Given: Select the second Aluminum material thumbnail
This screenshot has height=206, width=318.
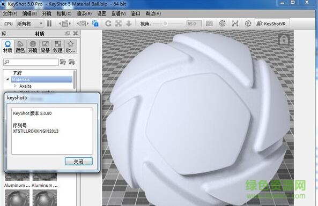Looking at the screenshot, I should [45, 177].
